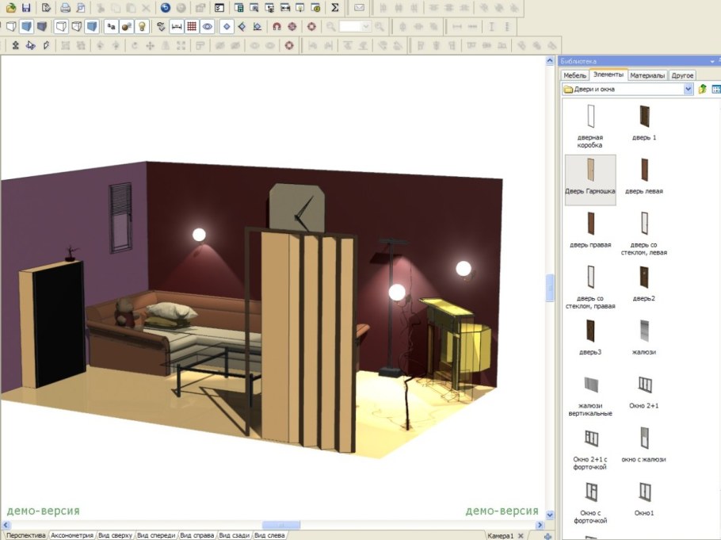The image size is (721, 540).
Task: Switch to the 'Вид сверху' view tab
Action: pyautogui.click(x=114, y=535)
